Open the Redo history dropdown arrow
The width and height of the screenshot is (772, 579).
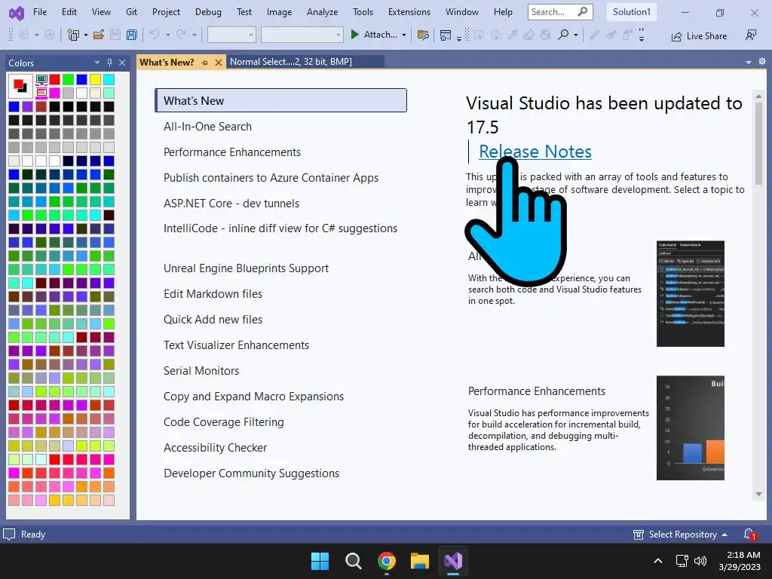coord(194,35)
